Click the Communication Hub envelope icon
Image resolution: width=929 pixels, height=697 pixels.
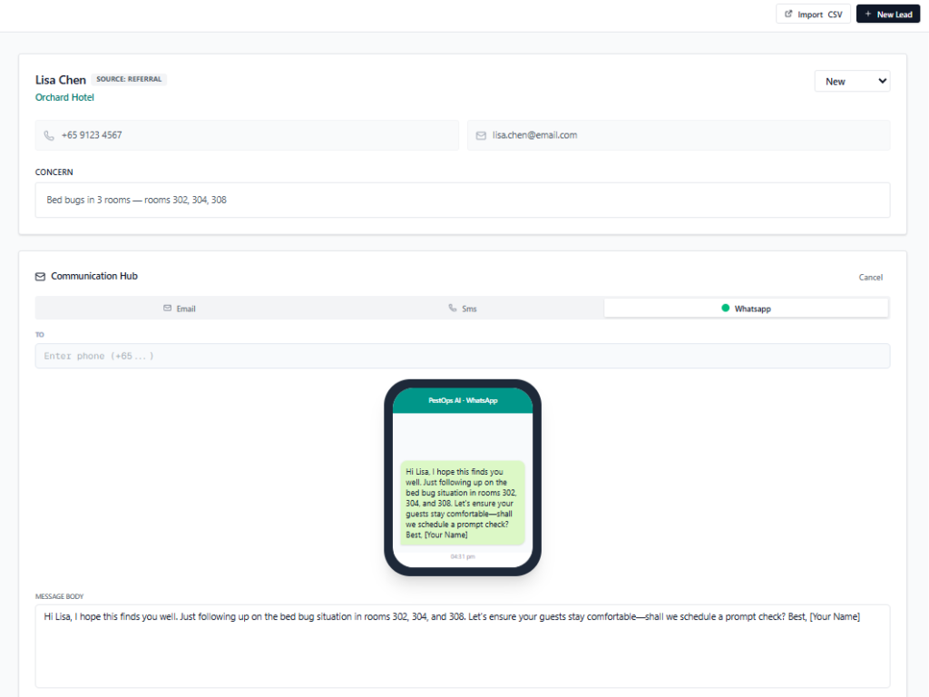pos(40,276)
